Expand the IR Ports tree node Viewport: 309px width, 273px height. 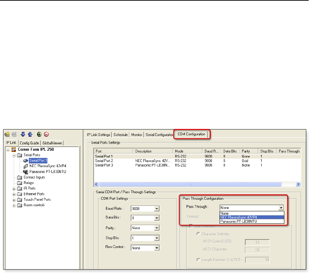point(14,188)
